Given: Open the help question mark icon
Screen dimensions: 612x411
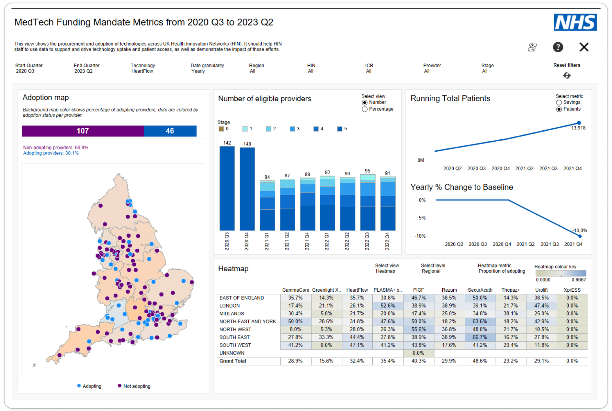Looking at the screenshot, I should tap(557, 47).
